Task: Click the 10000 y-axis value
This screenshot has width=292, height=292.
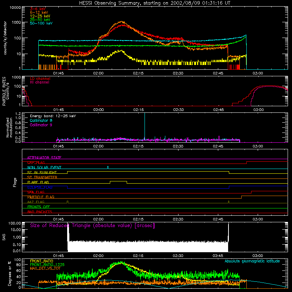Action: click(15, 8)
